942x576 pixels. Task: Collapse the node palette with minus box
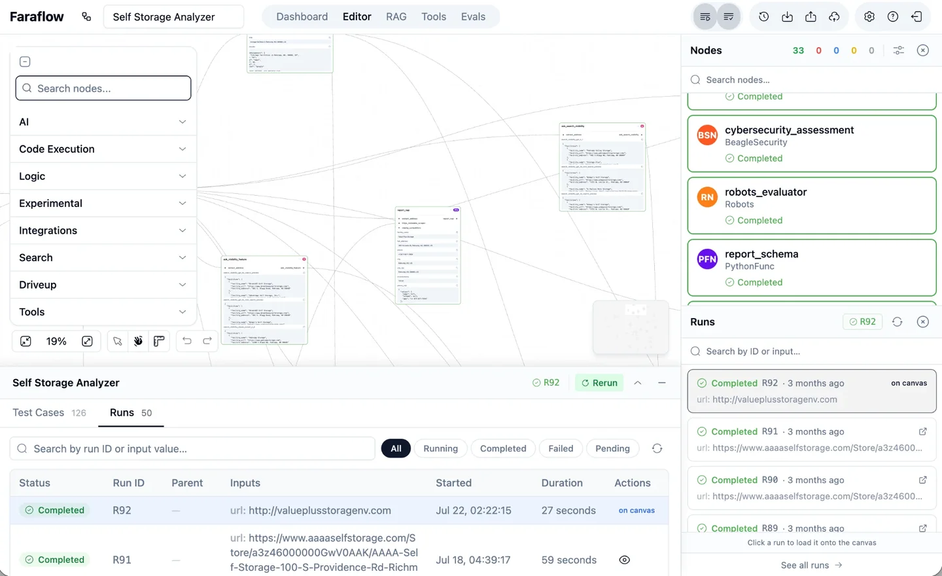tap(25, 62)
